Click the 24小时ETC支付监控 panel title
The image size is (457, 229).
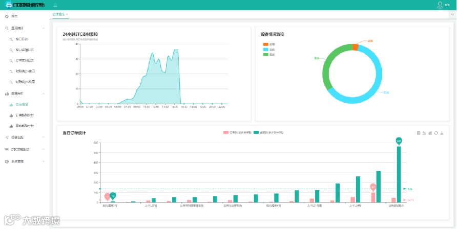click(80, 34)
